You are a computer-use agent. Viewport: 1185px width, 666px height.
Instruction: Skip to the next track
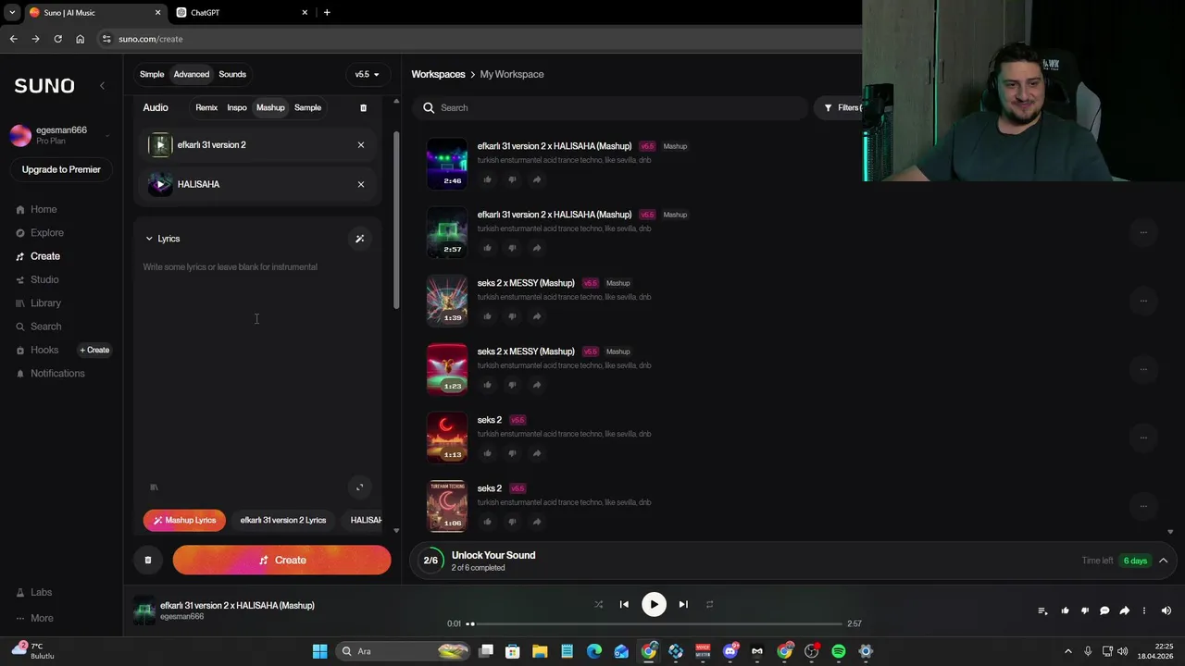point(683,605)
